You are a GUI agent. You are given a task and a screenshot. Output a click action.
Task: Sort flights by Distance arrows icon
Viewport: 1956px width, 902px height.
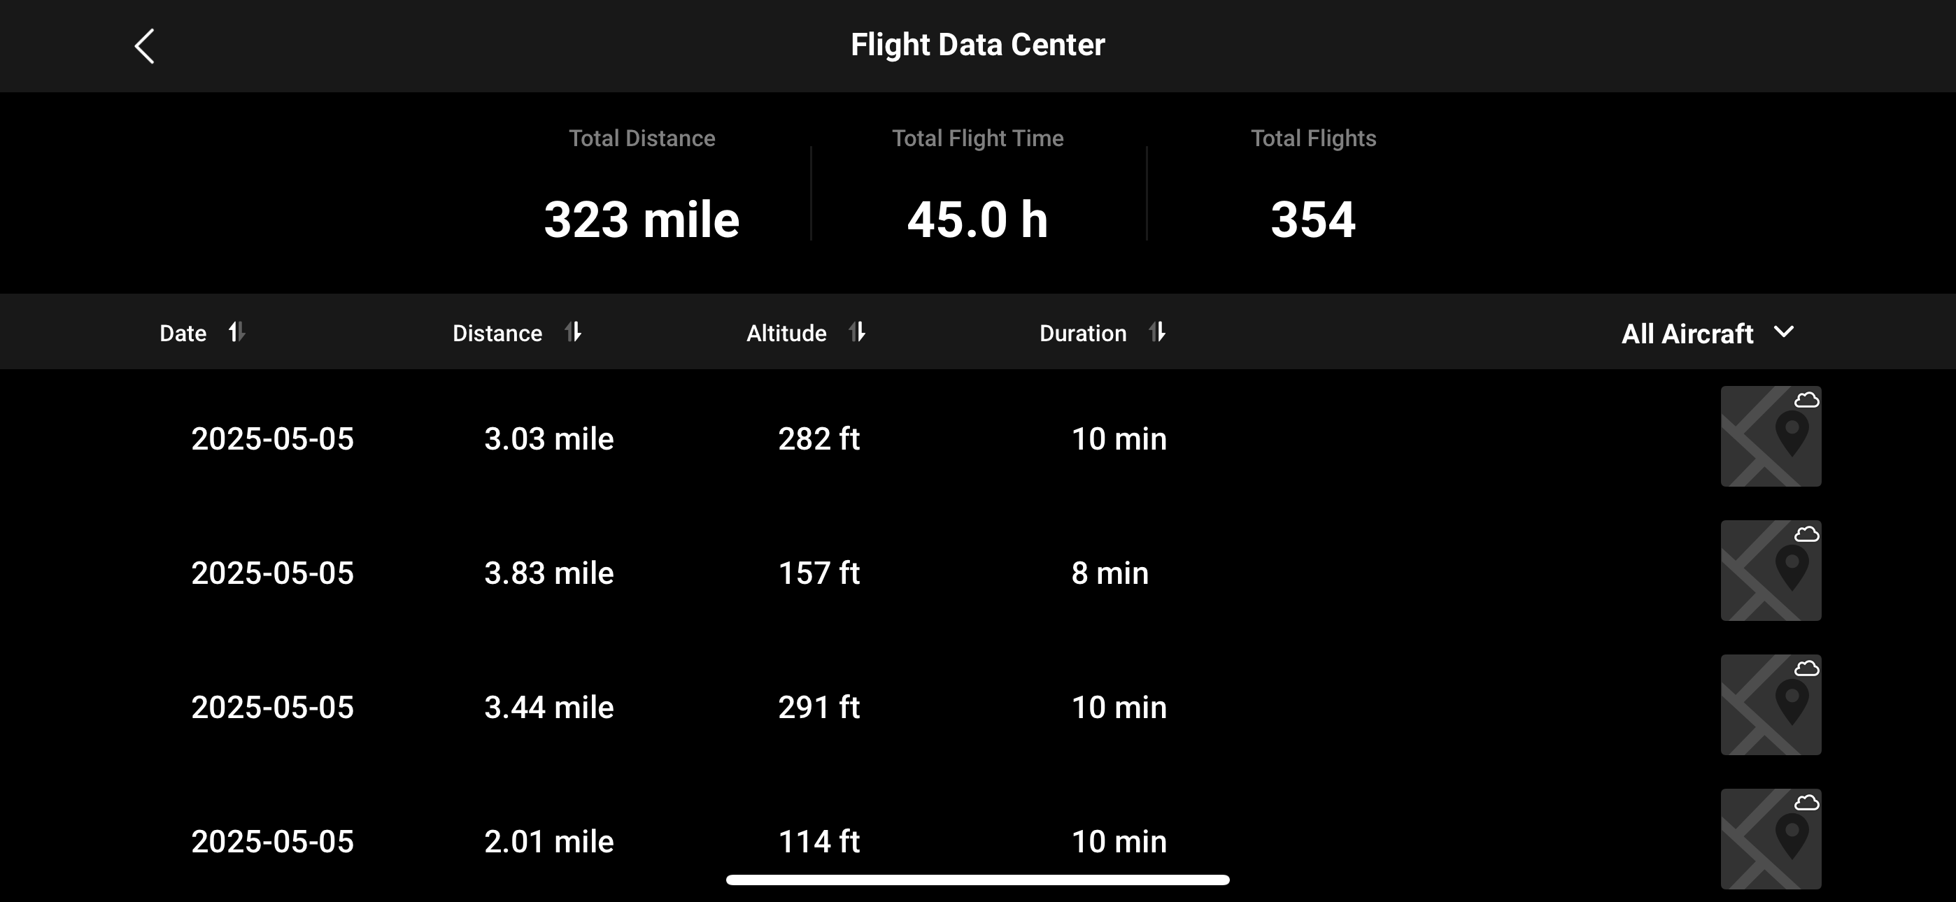click(573, 332)
